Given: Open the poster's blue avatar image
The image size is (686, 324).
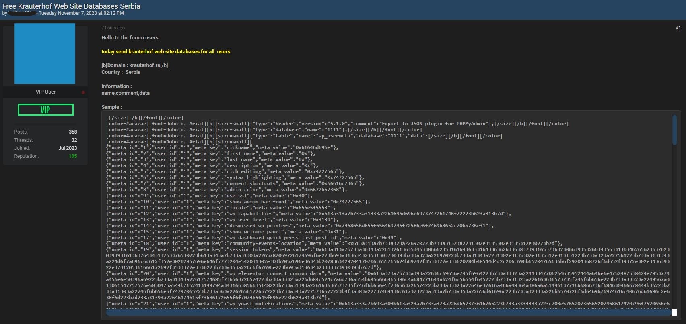Looking at the screenshot, I should pos(45,53).
